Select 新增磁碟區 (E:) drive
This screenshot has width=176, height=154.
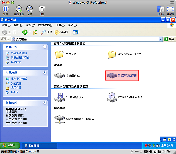coord(122,76)
